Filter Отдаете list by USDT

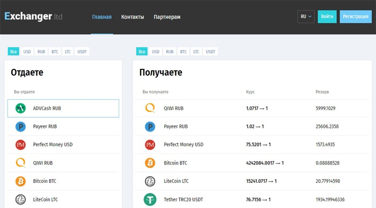(x=82, y=52)
